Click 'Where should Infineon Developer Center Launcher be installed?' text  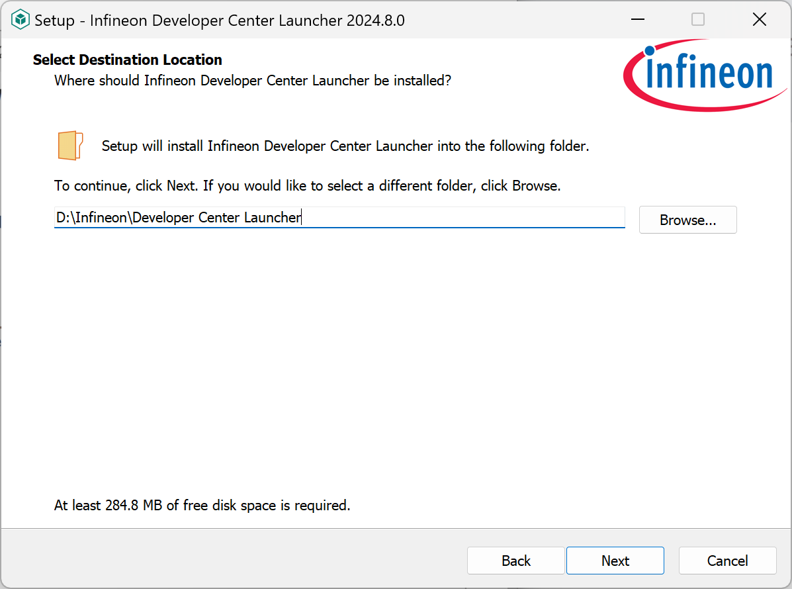click(253, 80)
